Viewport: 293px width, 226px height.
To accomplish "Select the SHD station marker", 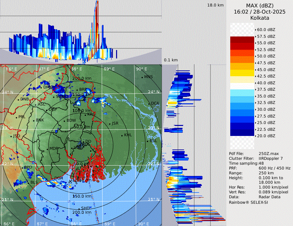I will click(79, 208).
